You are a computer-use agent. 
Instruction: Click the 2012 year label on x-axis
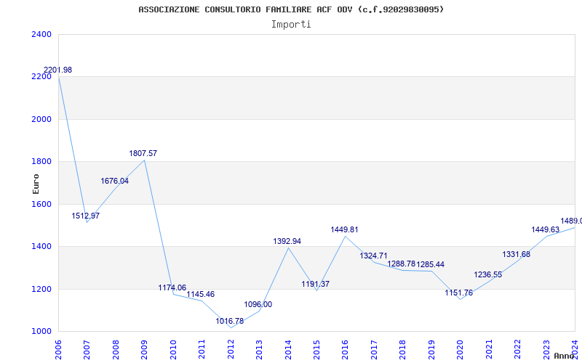coord(231,350)
